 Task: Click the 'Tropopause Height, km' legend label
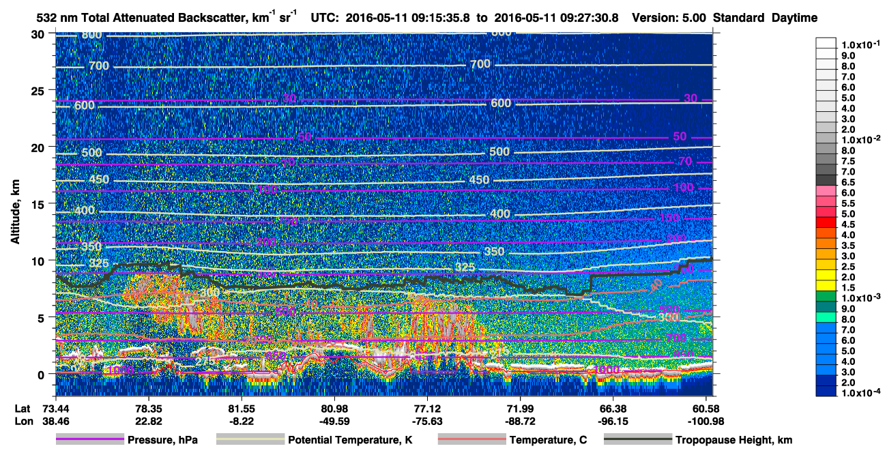pos(734,440)
